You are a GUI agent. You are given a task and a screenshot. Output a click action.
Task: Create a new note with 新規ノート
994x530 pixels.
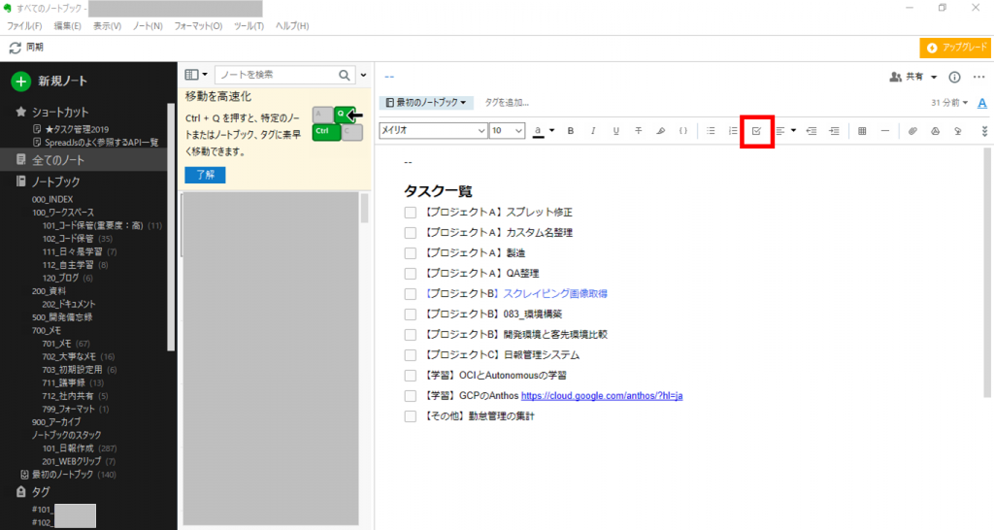click(x=50, y=82)
